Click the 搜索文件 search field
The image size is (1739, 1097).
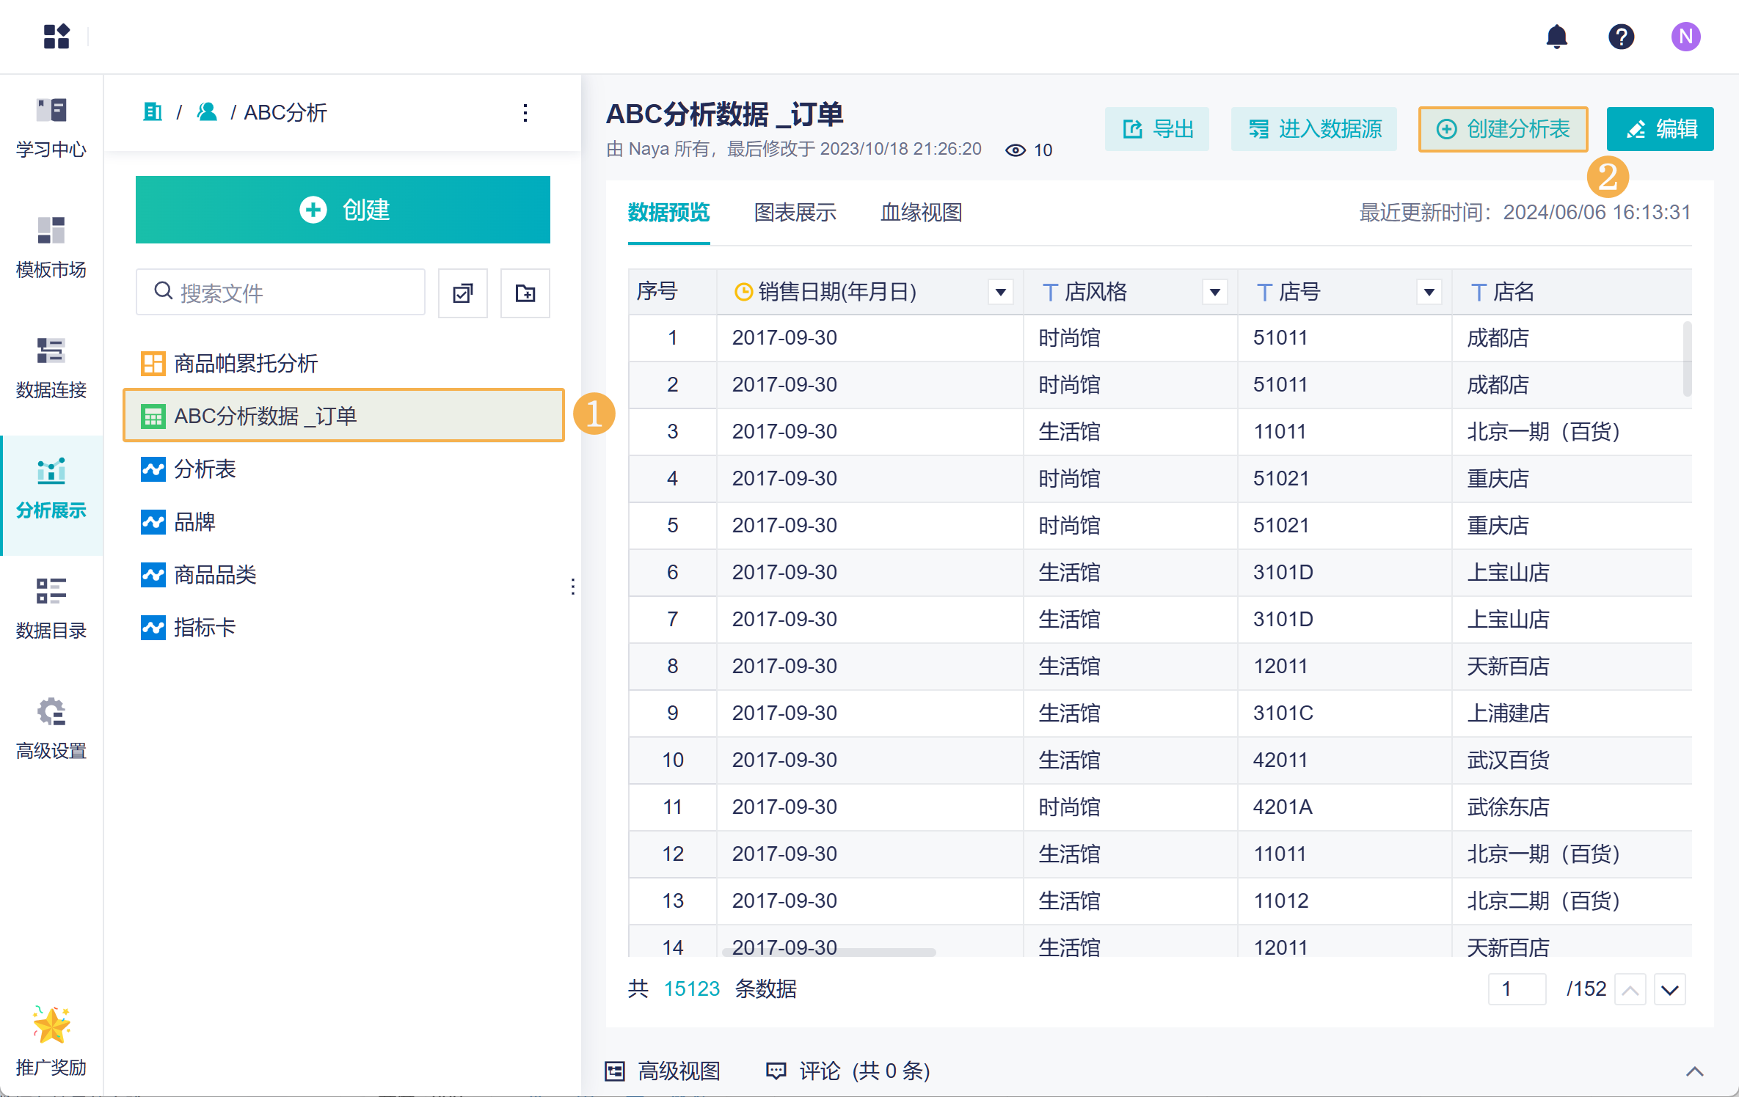[281, 293]
